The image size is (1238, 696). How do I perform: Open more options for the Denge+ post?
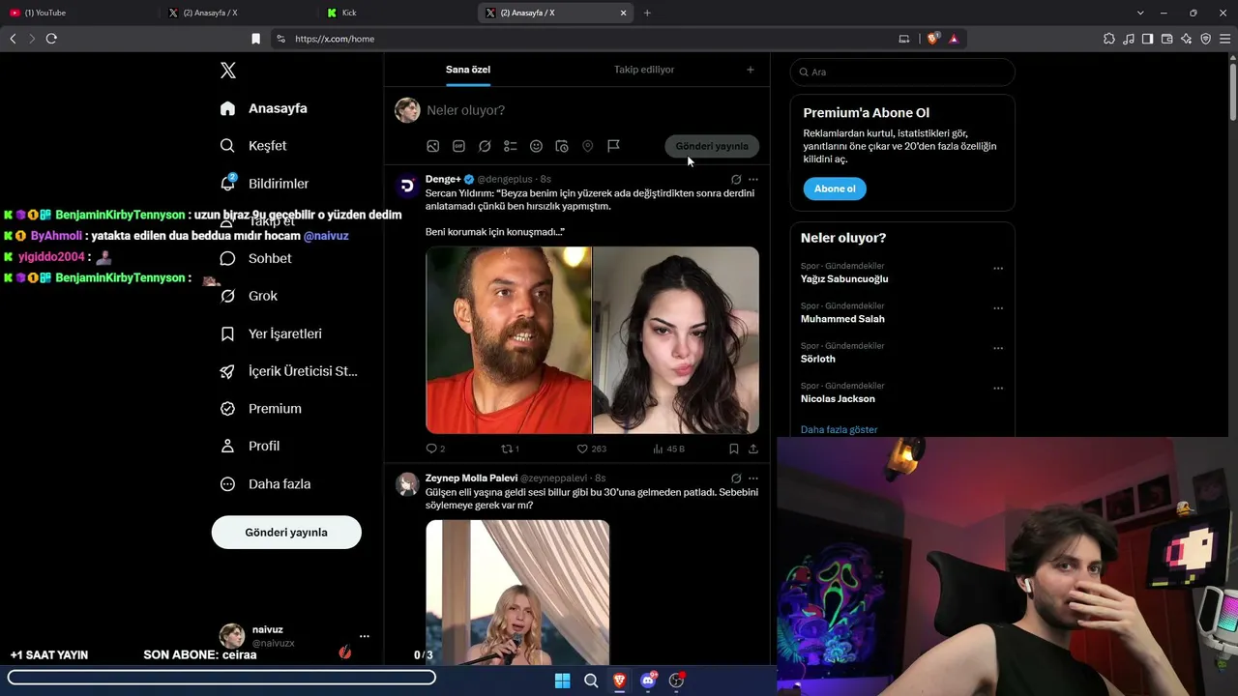coord(753,179)
